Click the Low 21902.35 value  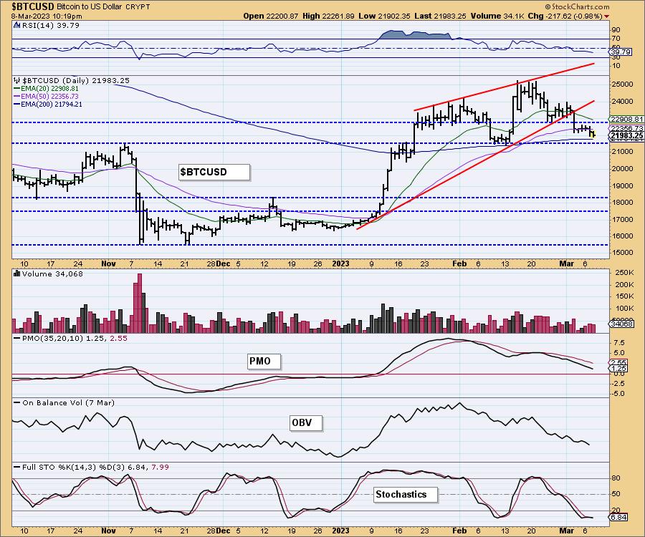(384, 16)
